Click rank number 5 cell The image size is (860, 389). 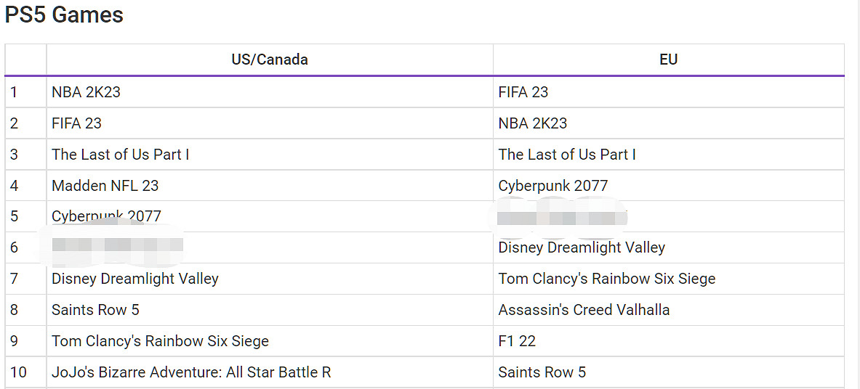pyautogui.click(x=25, y=216)
